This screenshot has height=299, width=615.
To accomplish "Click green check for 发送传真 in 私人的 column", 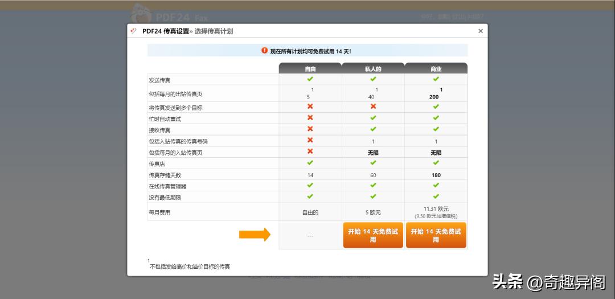I will click(x=373, y=79).
